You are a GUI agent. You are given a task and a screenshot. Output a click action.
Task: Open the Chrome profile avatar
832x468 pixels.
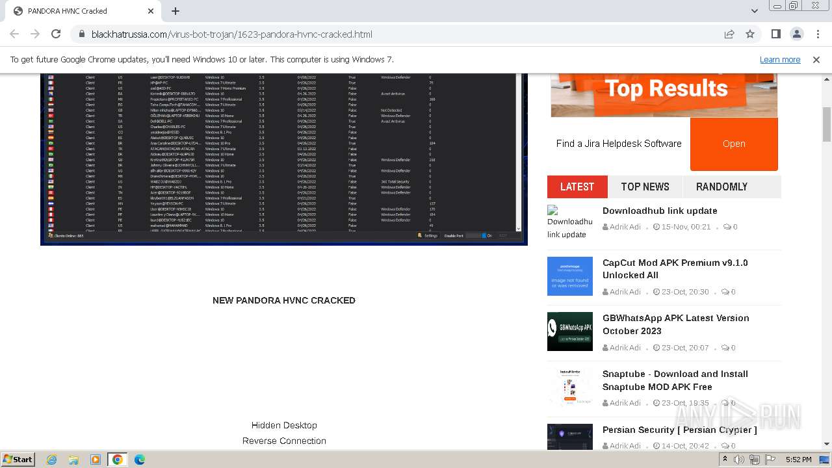tap(797, 34)
